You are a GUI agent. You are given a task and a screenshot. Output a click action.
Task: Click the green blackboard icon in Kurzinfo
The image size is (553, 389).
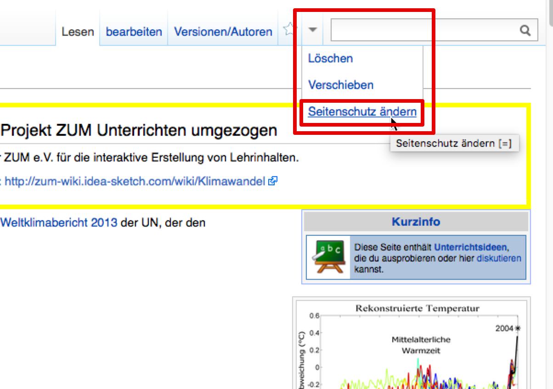pos(328,256)
